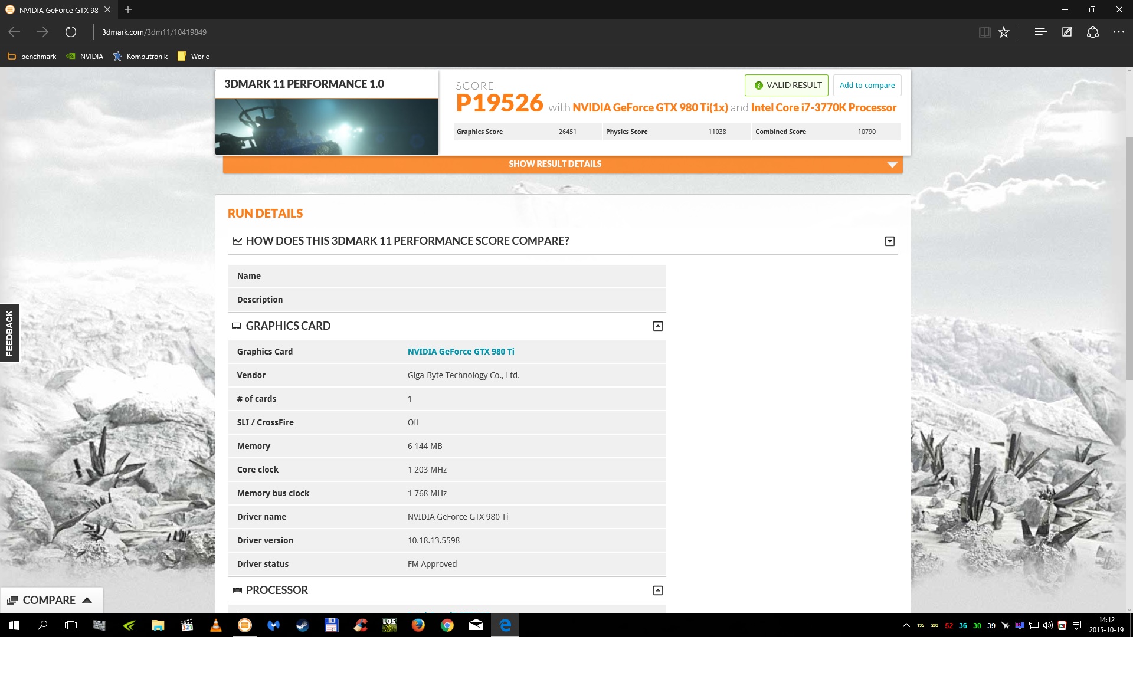Add this page to favorites

point(1004,32)
